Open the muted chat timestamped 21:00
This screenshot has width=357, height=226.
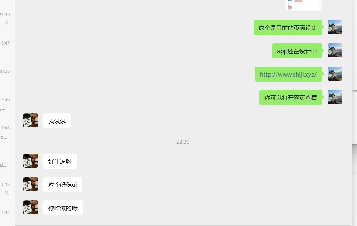[x=7, y=19]
